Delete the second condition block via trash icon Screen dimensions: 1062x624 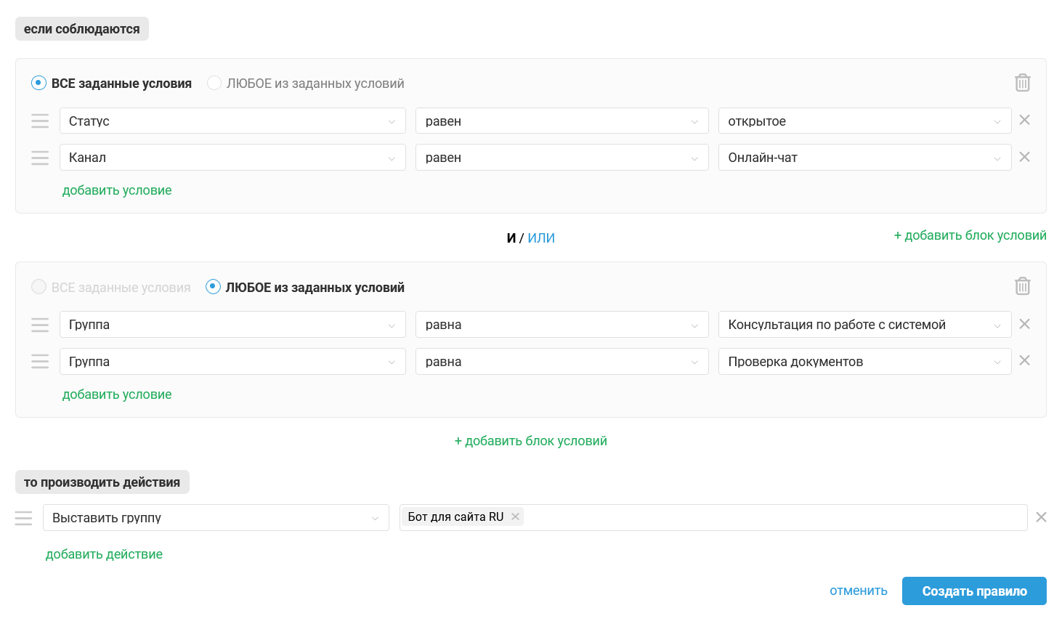coord(1022,286)
